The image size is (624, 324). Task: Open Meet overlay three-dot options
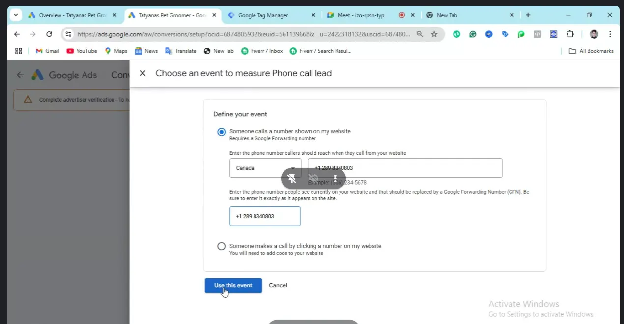pyautogui.click(x=335, y=178)
